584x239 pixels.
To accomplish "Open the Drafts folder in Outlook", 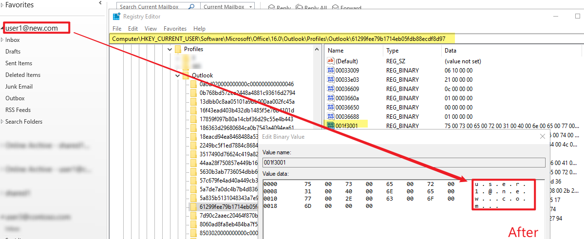I will pyautogui.click(x=13, y=52).
